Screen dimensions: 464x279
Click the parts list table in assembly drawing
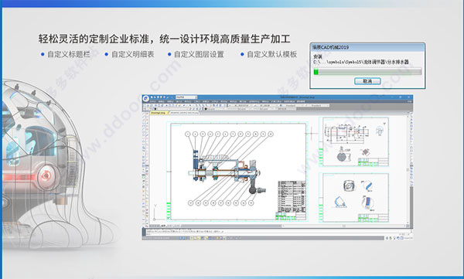292,196
